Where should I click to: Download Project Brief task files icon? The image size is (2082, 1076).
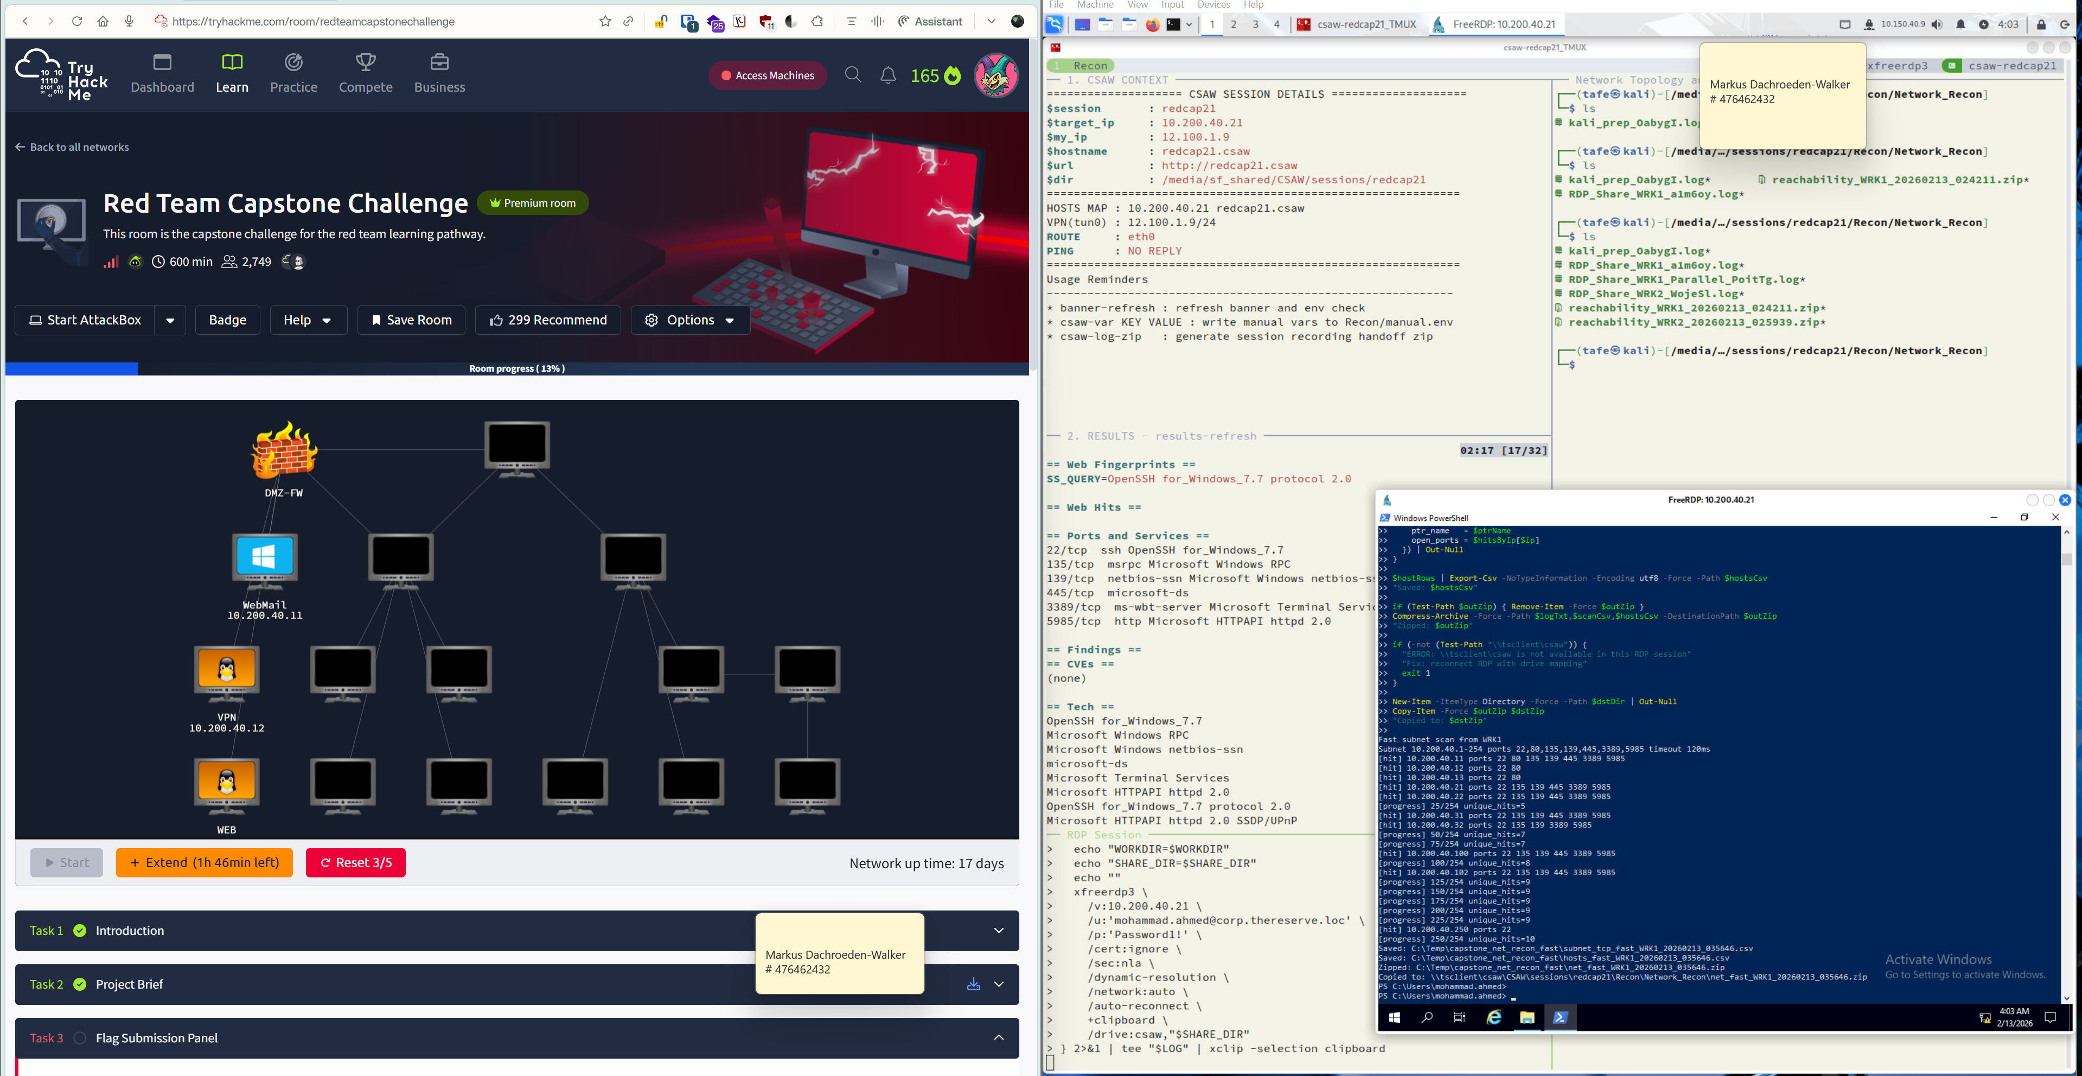point(973,984)
